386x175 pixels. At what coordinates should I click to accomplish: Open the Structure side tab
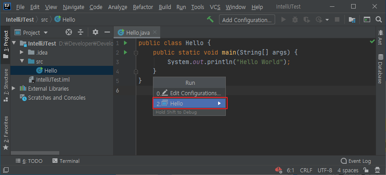[5, 85]
